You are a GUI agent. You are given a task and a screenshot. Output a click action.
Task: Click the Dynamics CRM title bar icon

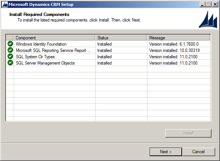(4, 4)
